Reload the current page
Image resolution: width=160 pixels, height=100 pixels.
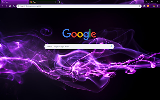coord(10,6)
